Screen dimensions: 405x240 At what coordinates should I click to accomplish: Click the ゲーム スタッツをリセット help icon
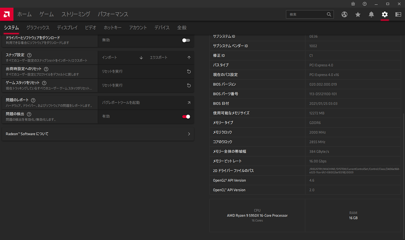pyautogui.click(x=44, y=83)
